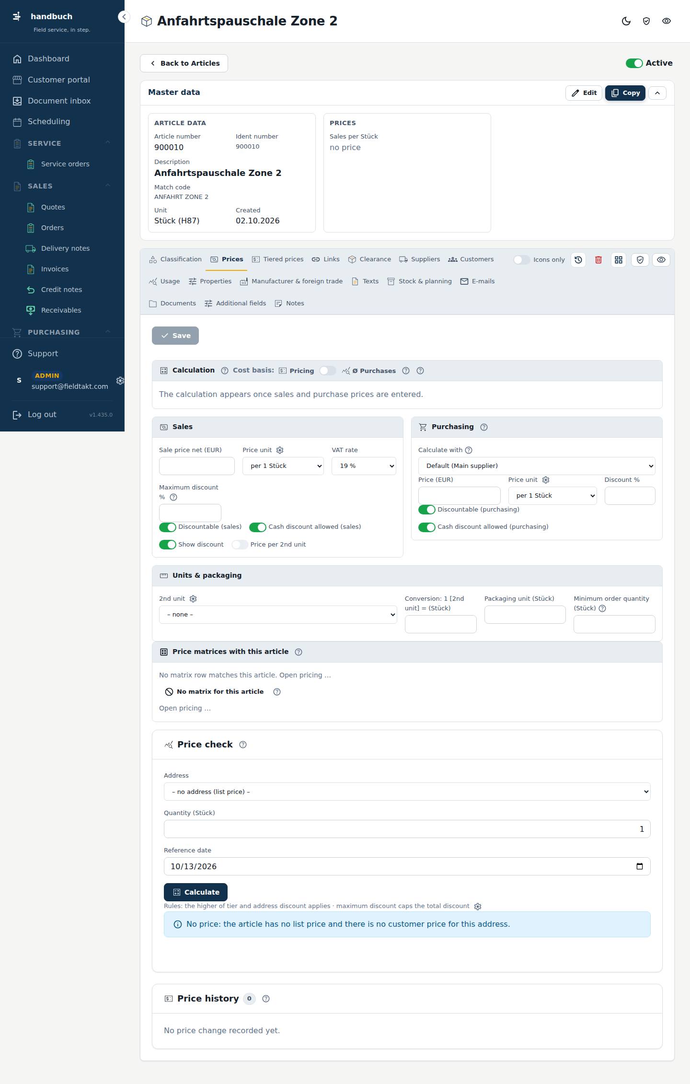Screen dimensions: 690x1084
Task: Turn off Show discount switch
Action: click(x=168, y=545)
